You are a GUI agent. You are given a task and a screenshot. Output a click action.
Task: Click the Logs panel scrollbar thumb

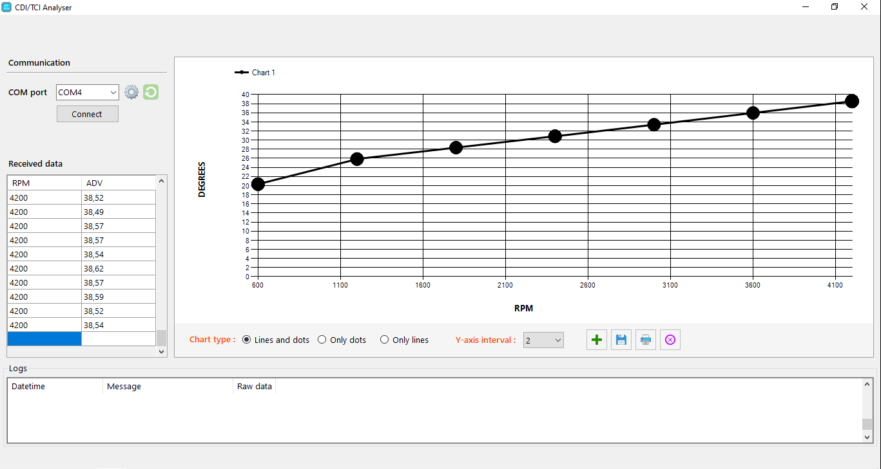867,424
